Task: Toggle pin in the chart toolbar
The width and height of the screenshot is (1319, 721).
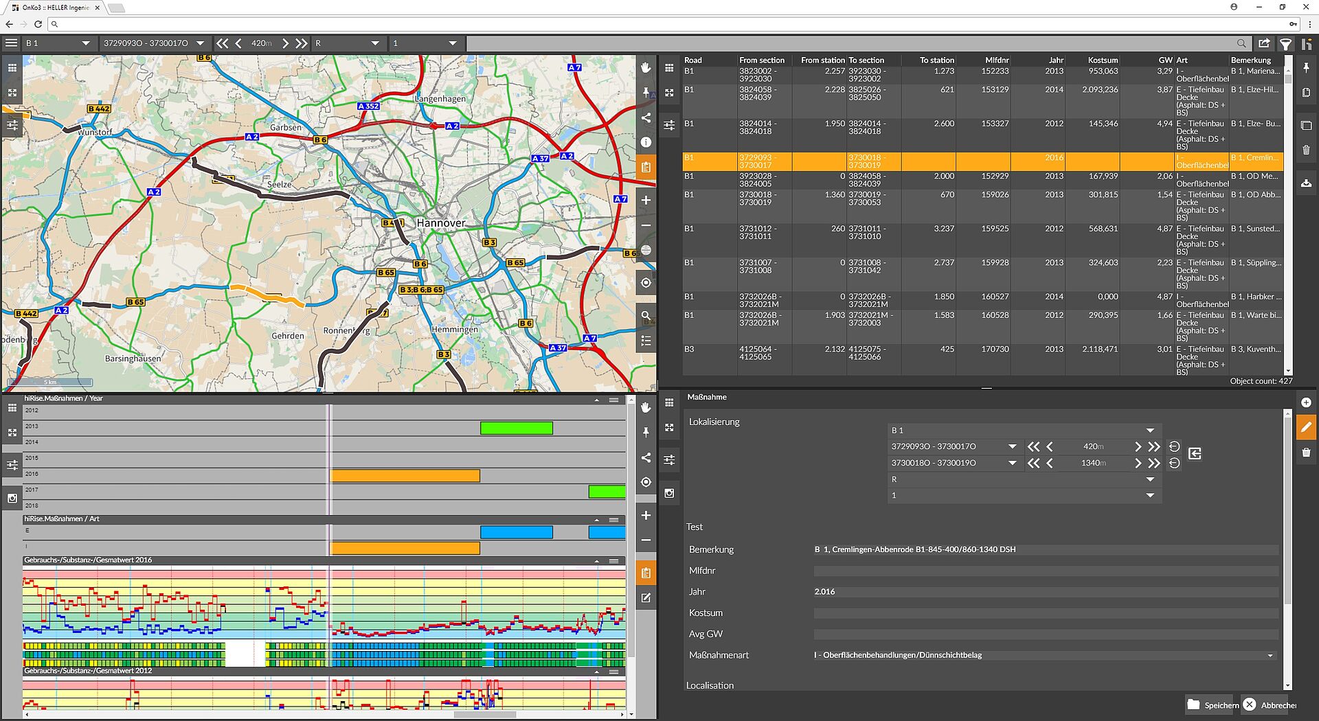Action: 646,432
